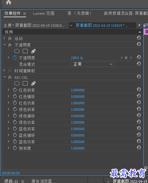
Task: Edit the 饱和度 value 1.000000
Action: 78,148
